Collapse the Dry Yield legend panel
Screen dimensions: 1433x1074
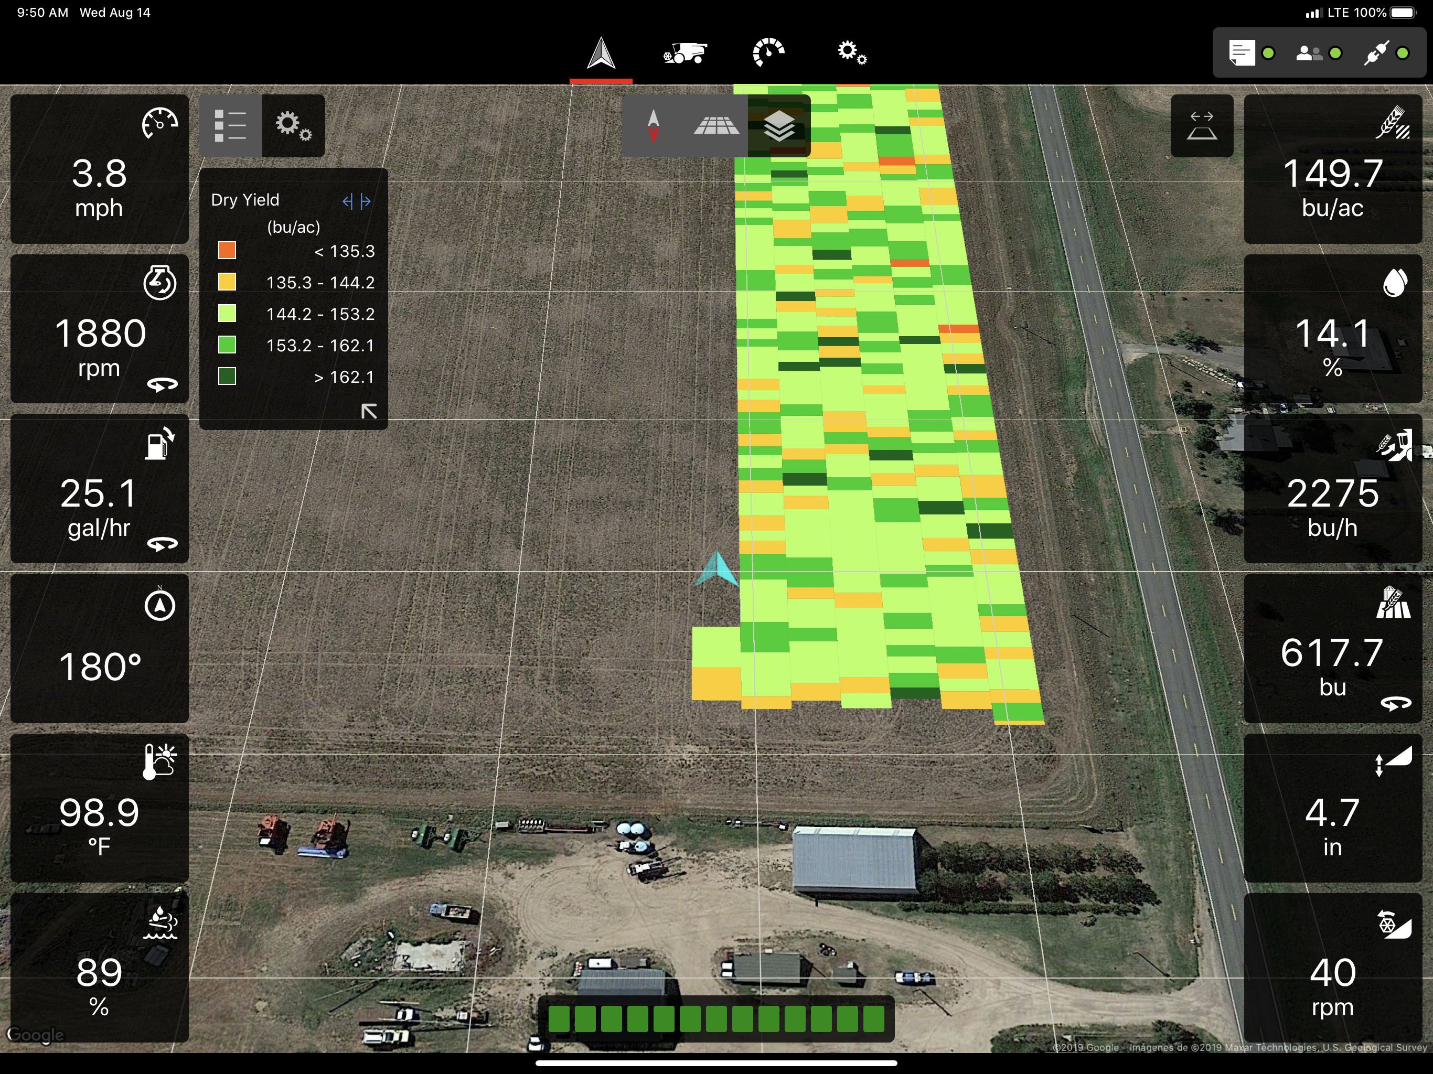tap(369, 411)
